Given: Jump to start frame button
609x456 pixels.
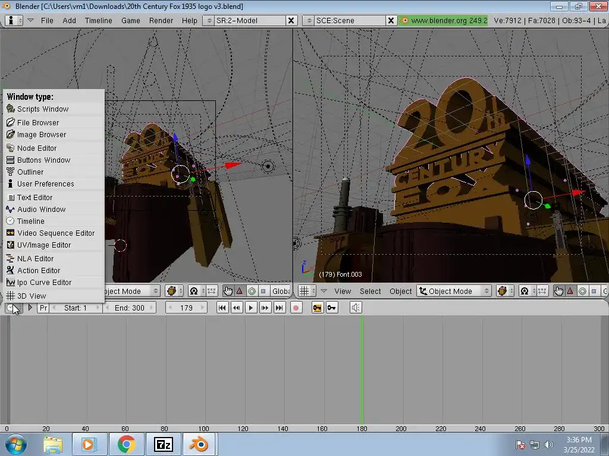Looking at the screenshot, I should point(222,308).
